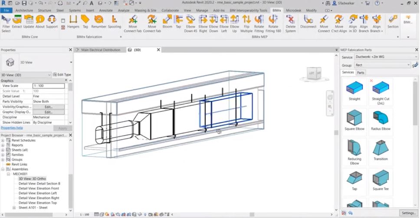Select Align in 3D tool
420x218 pixels.
[x=353, y=23]
